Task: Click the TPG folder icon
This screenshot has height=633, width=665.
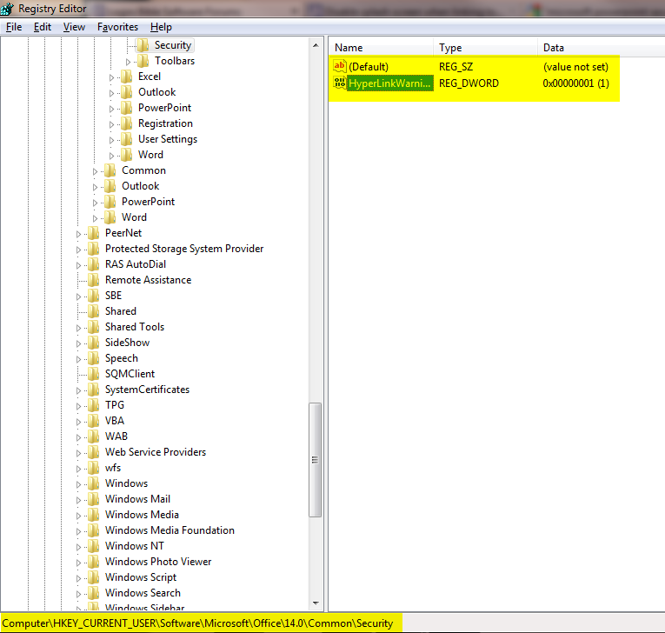Action: [93, 405]
